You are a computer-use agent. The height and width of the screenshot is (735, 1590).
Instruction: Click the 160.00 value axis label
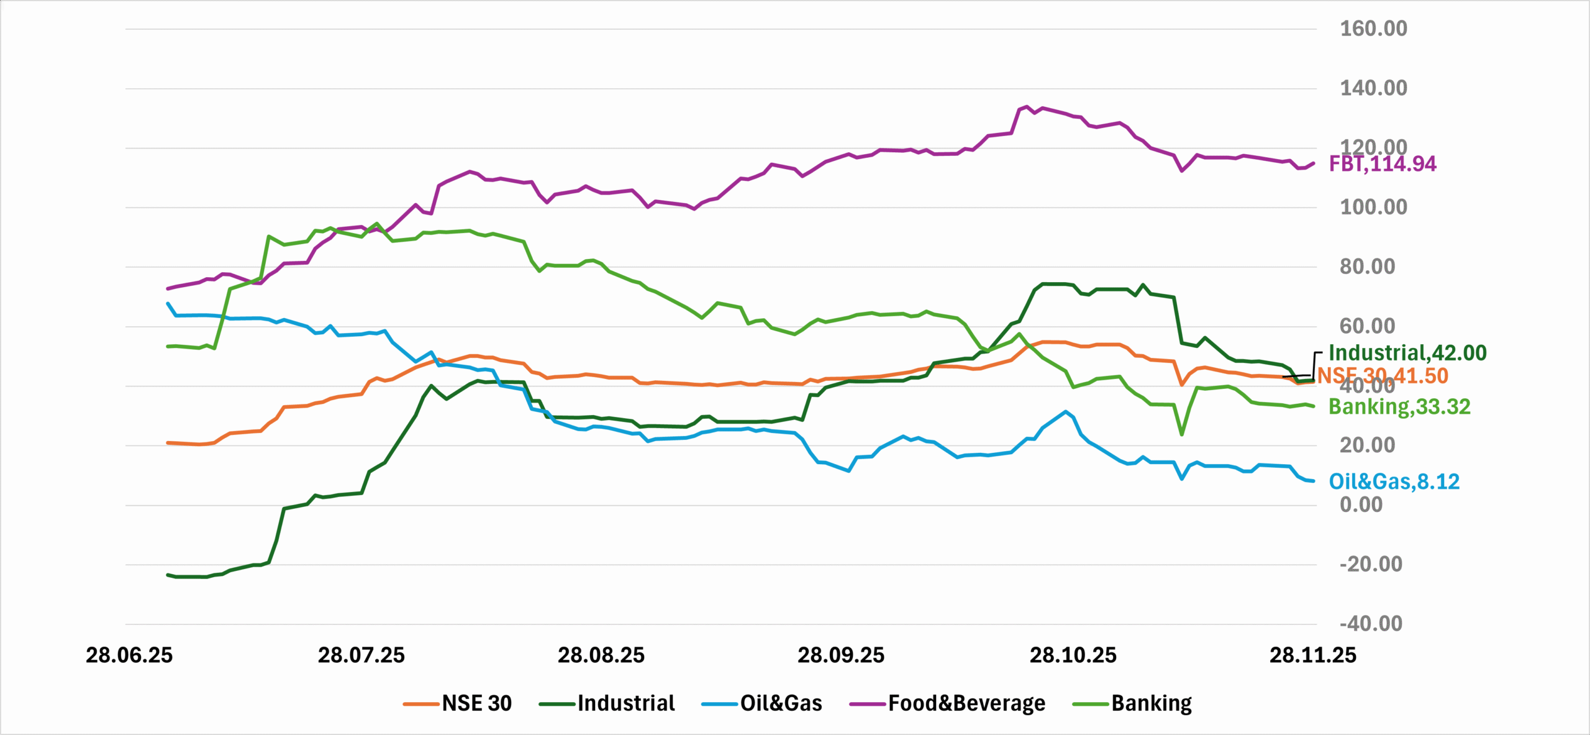pyautogui.click(x=1373, y=29)
